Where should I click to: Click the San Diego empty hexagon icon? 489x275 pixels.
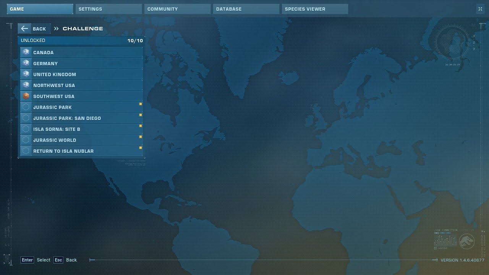(26, 118)
